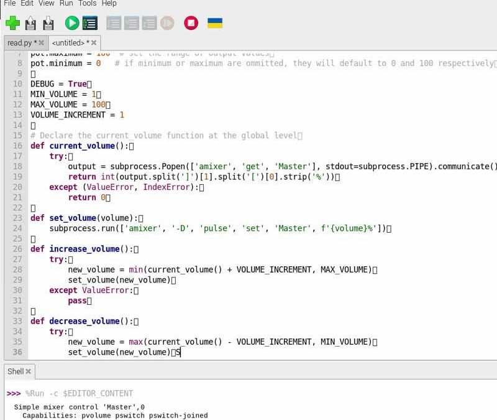Screen dimensions: 497x420
Task: Click the Save file icon
Action: (48, 23)
